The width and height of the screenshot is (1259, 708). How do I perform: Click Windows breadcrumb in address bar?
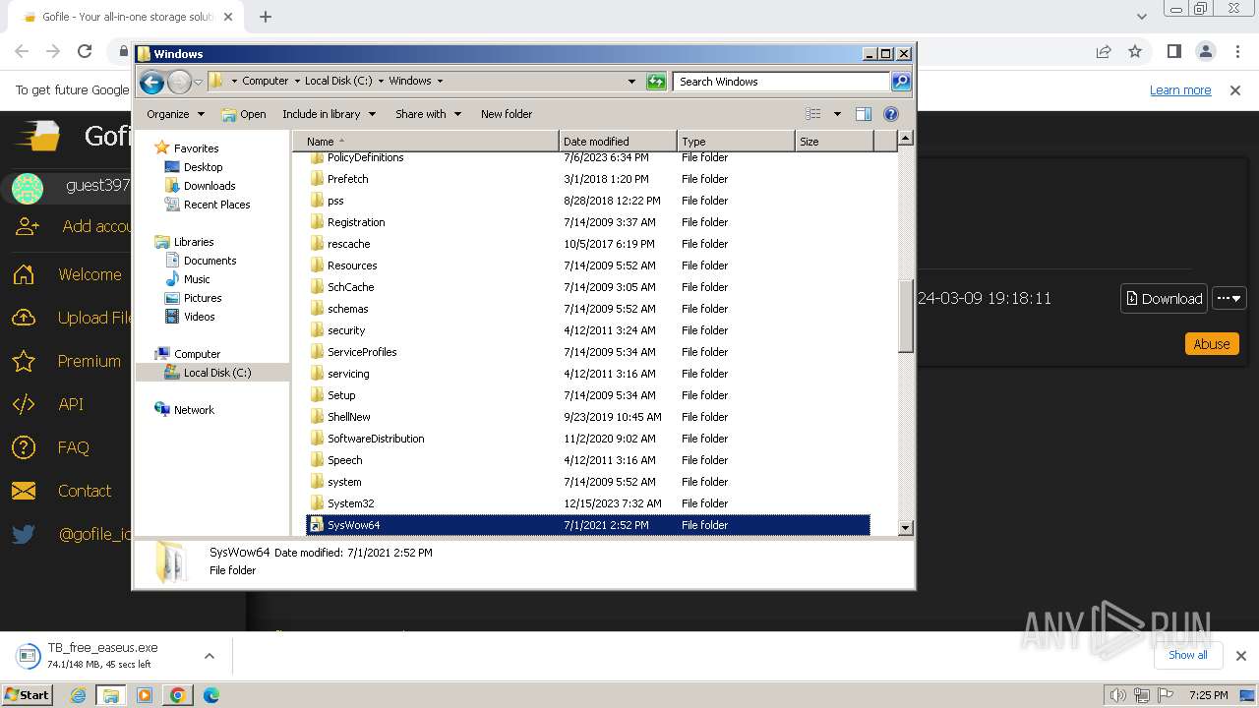410,82
